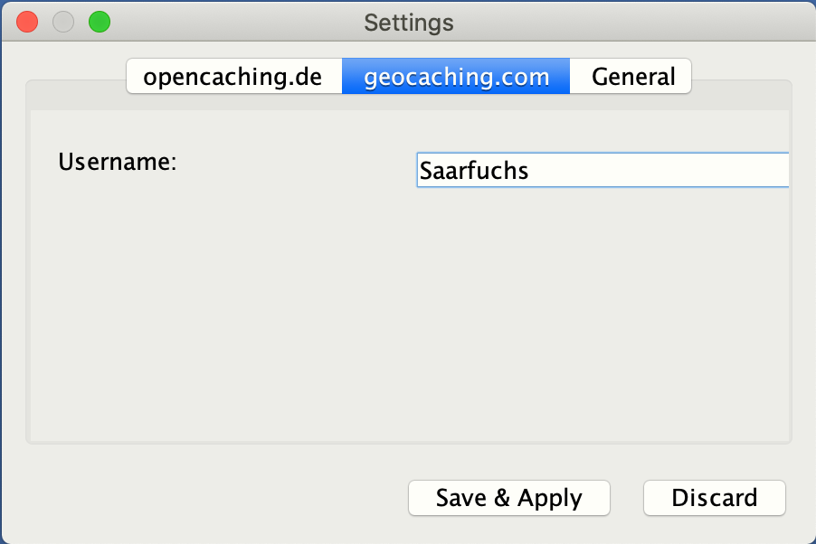Click the gray disabled minimize button
Viewport: 816px width, 544px height.
[x=63, y=23]
